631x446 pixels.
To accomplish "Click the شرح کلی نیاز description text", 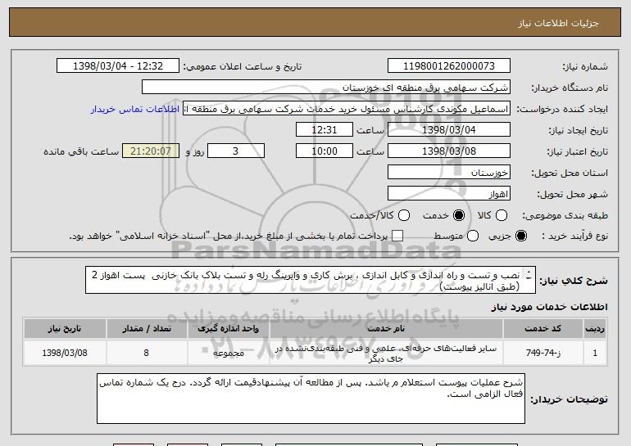I will pos(311,279).
